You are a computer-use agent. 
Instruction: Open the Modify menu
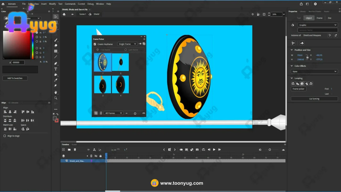pyautogui.click(x=52, y=4)
